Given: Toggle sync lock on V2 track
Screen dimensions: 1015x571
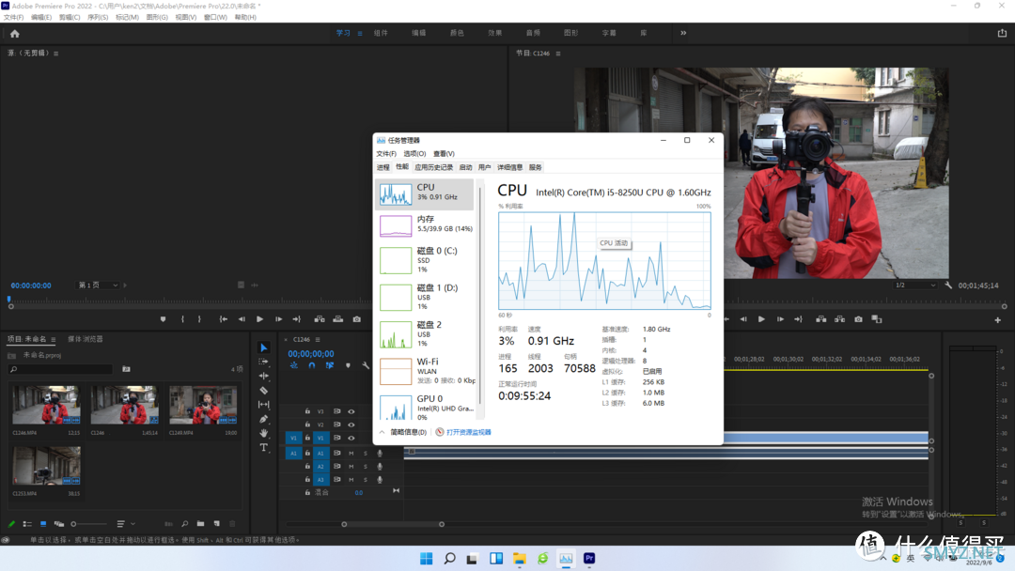Looking at the screenshot, I should (337, 424).
